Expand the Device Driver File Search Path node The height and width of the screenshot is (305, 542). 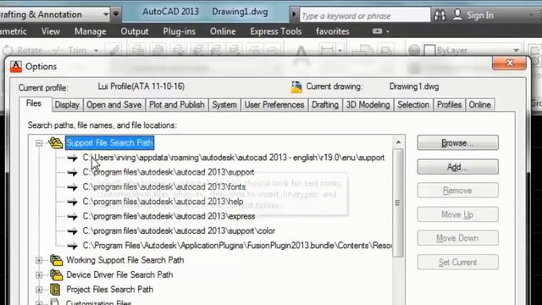39,275
